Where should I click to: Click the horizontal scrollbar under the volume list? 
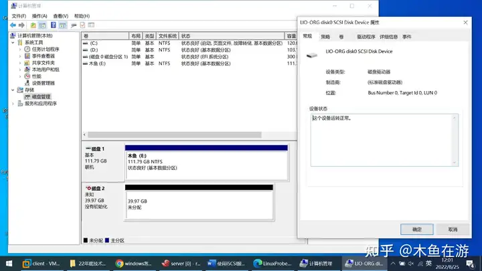coord(175,134)
